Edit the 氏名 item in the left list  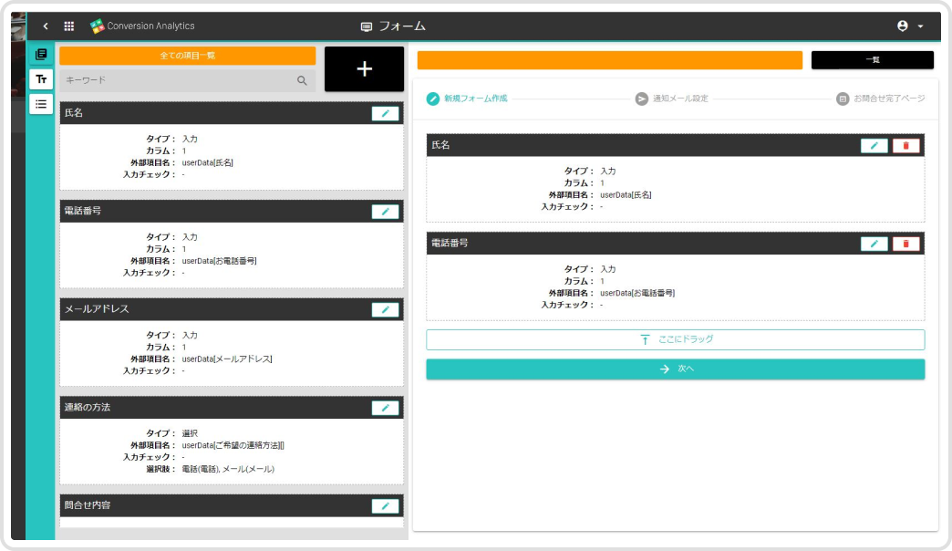pyautogui.click(x=385, y=113)
